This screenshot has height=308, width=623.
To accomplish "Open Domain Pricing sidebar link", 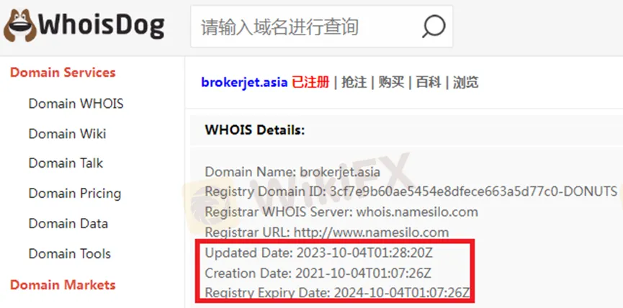I will tap(75, 194).
